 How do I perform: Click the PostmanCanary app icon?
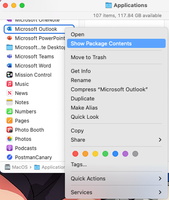pyautogui.click(x=10, y=157)
